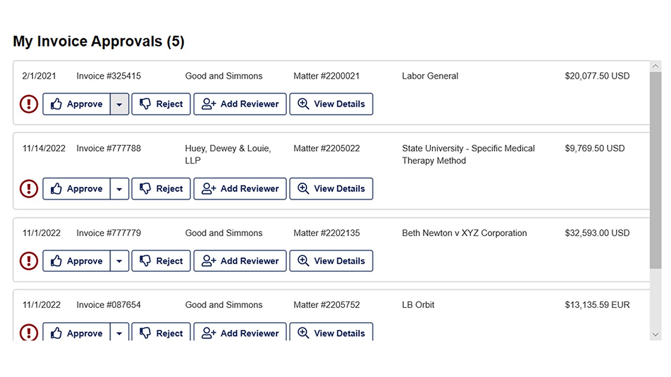Approve the LB Orbit invoice
Image resolution: width=671 pixels, height=377 pixels.
point(77,333)
